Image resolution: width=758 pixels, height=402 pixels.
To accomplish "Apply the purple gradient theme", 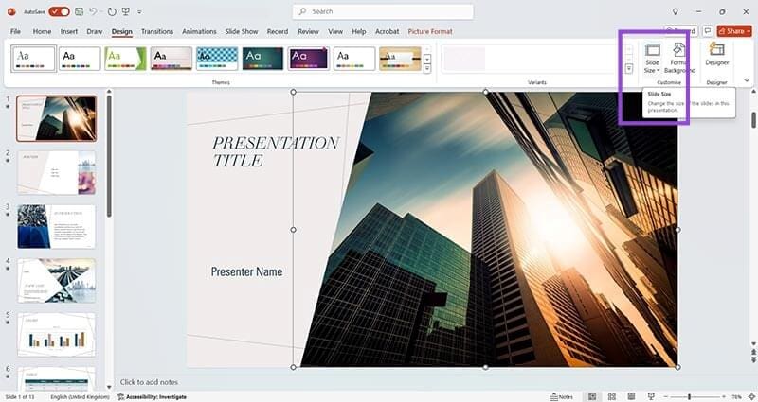I will (x=309, y=59).
